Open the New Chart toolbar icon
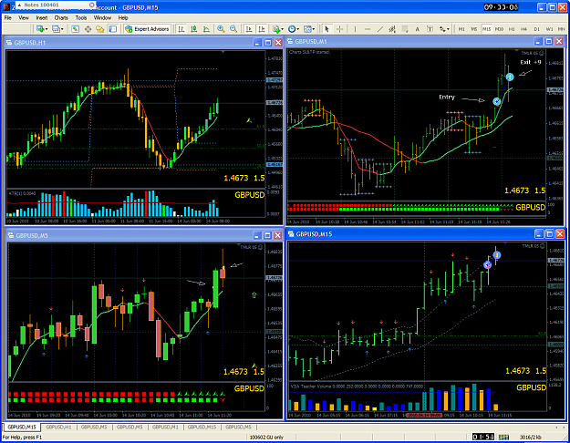This screenshot has height=443, width=570. pyautogui.click(x=40, y=29)
